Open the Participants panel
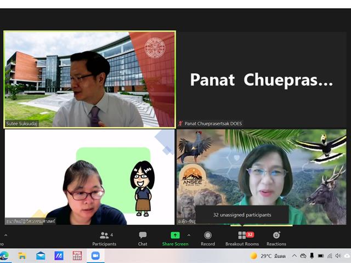Image resolution: width=351 pixels, height=263 pixels. pyautogui.click(x=104, y=239)
